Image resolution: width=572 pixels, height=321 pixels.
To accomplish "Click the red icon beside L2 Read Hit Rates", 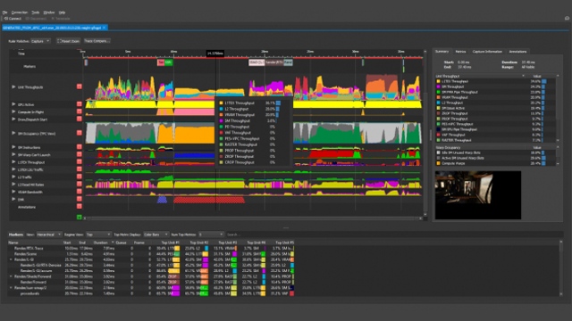I will tap(80, 185).
